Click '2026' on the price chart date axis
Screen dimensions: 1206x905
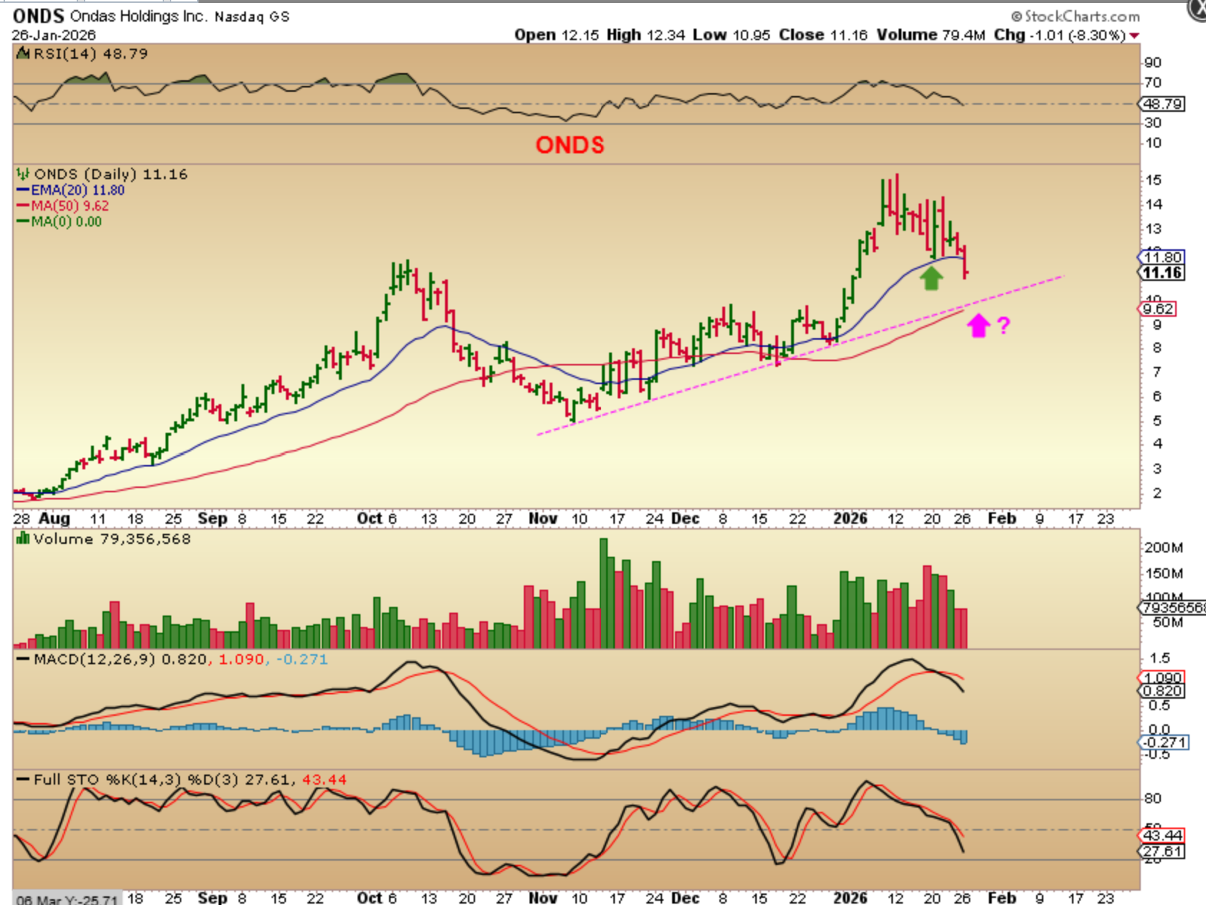pos(850,519)
